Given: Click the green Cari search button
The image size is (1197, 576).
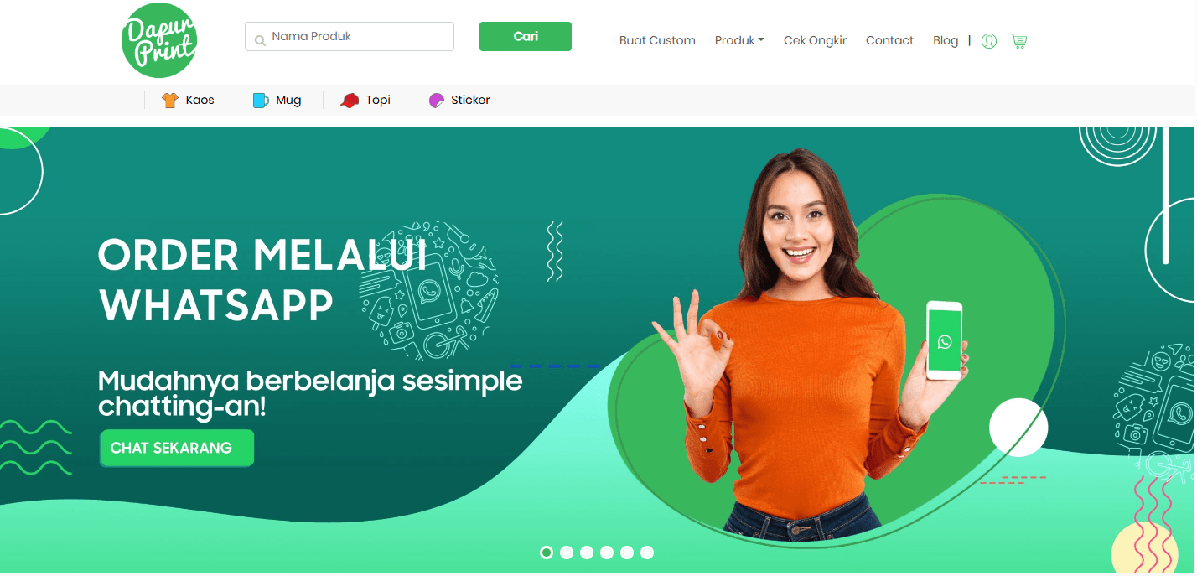Looking at the screenshot, I should tap(526, 37).
